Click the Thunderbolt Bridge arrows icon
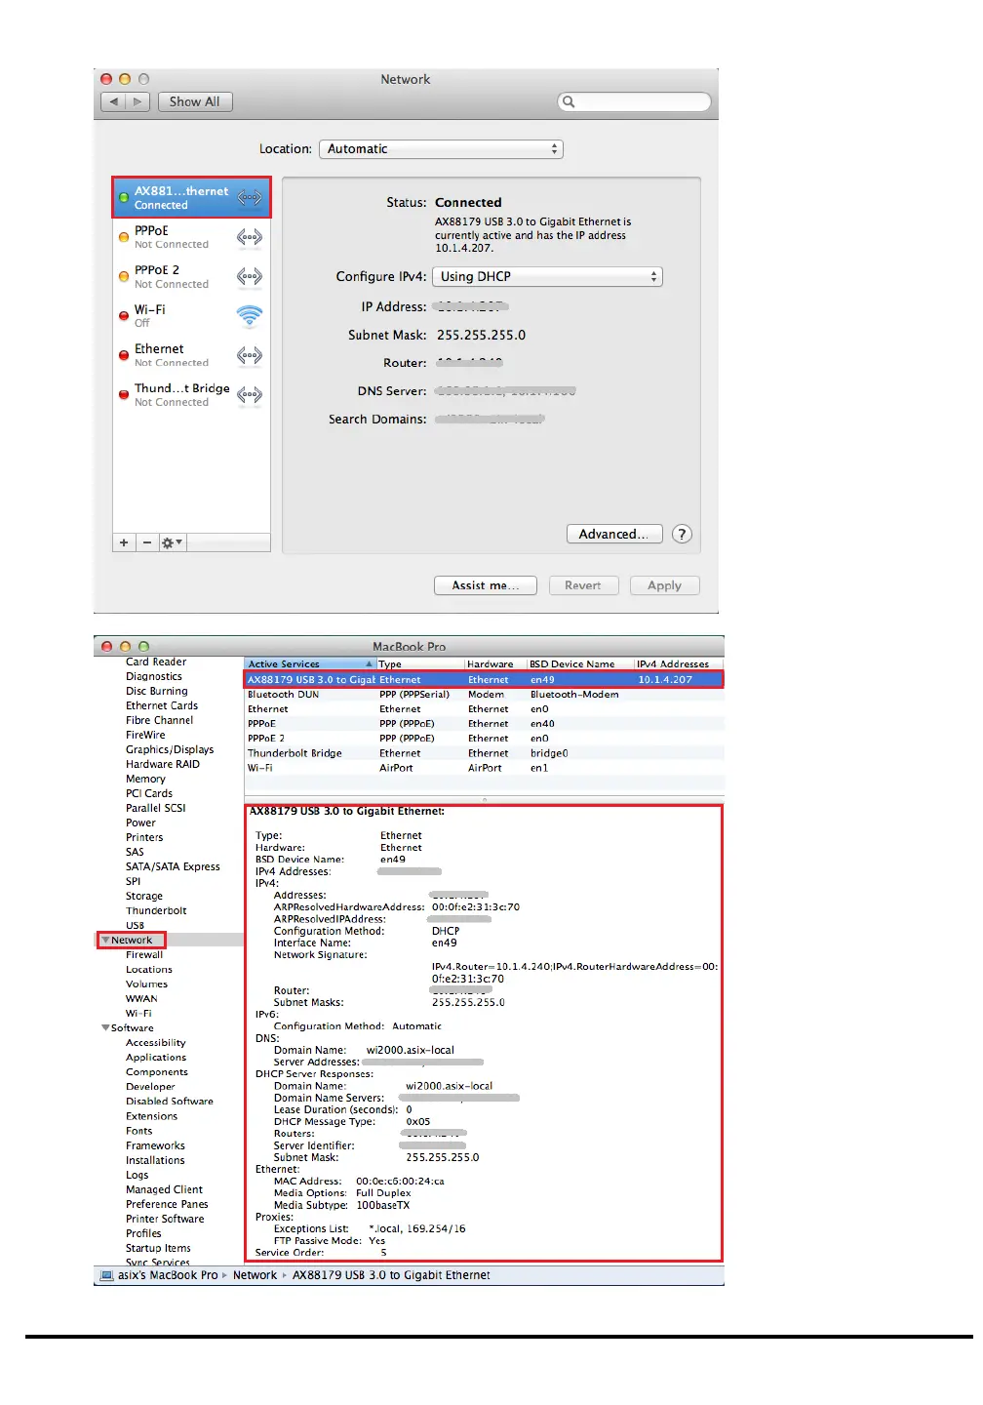This screenshot has height=1405, width=983. point(250,395)
